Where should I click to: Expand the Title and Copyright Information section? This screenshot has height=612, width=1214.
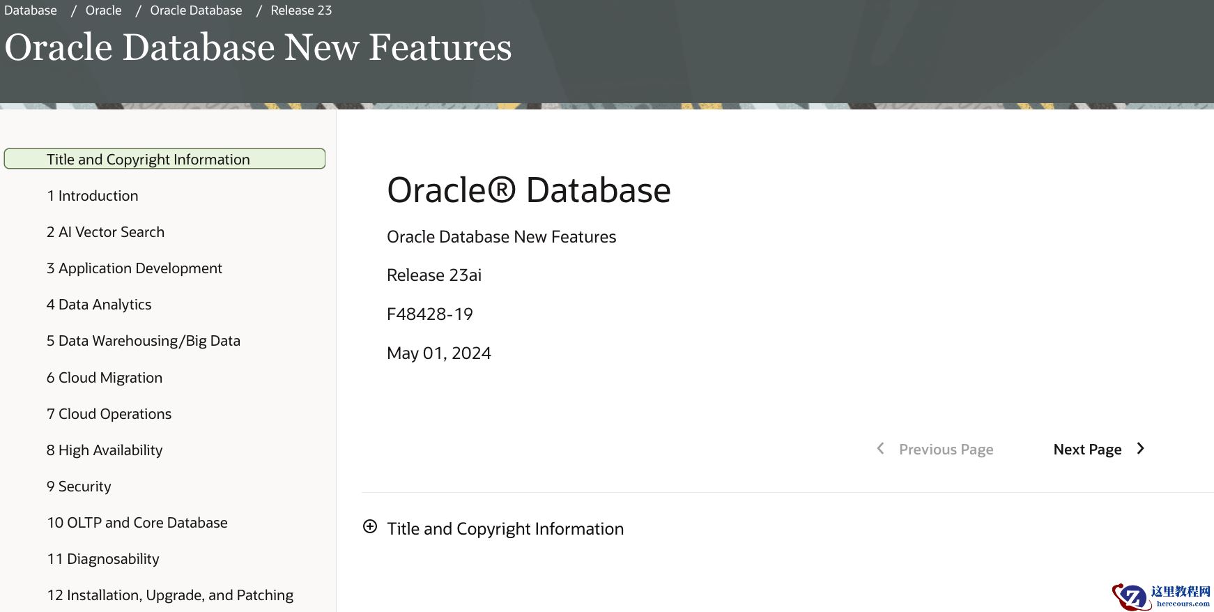pyautogui.click(x=370, y=527)
